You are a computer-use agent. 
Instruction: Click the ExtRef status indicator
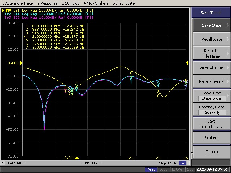pos(177,169)
